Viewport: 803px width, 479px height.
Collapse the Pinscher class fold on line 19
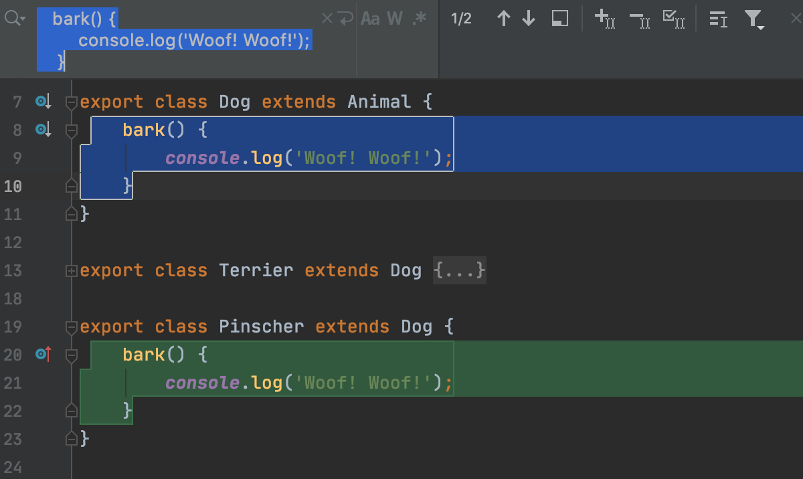pyautogui.click(x=72, y=327)
